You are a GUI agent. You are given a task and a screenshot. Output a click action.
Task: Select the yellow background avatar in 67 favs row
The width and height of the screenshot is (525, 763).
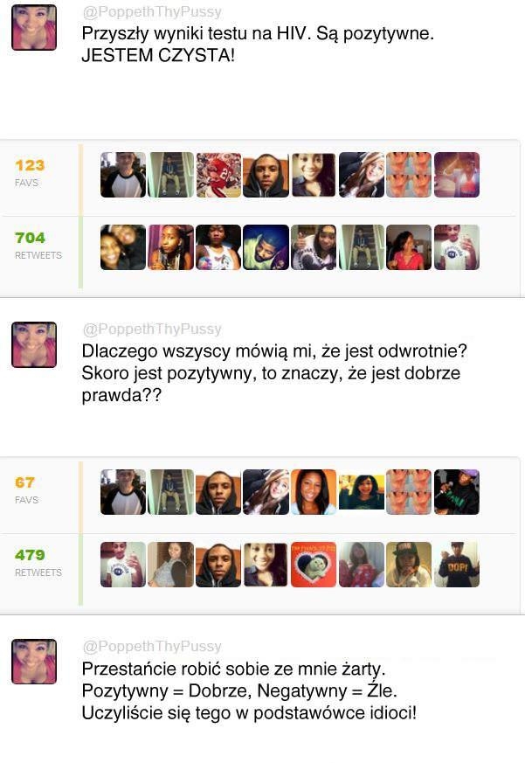coord(361,492)
